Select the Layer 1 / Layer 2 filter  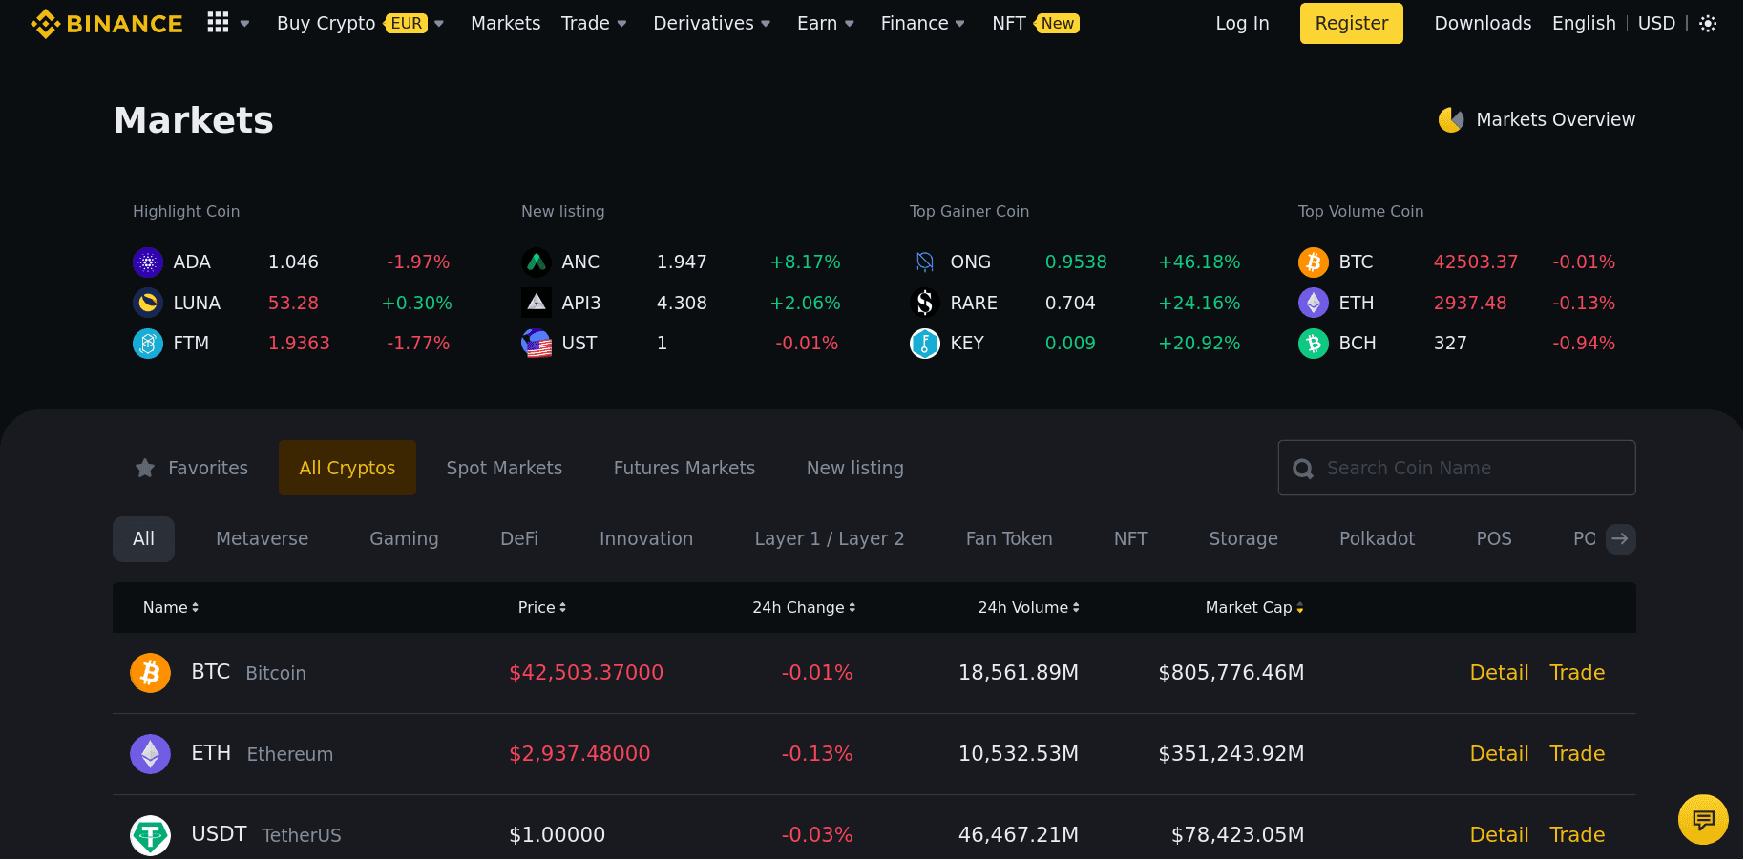[830, 538]
